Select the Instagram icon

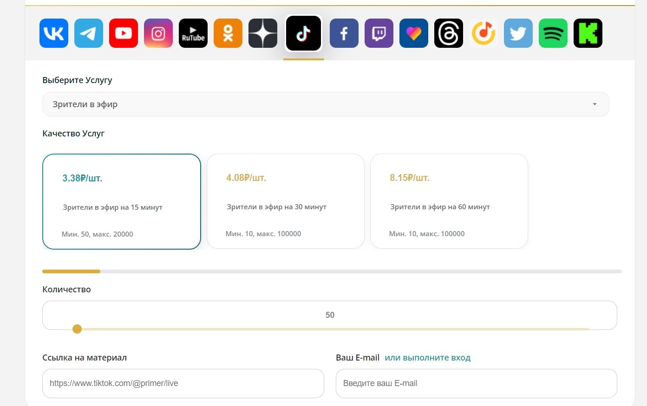158,33
